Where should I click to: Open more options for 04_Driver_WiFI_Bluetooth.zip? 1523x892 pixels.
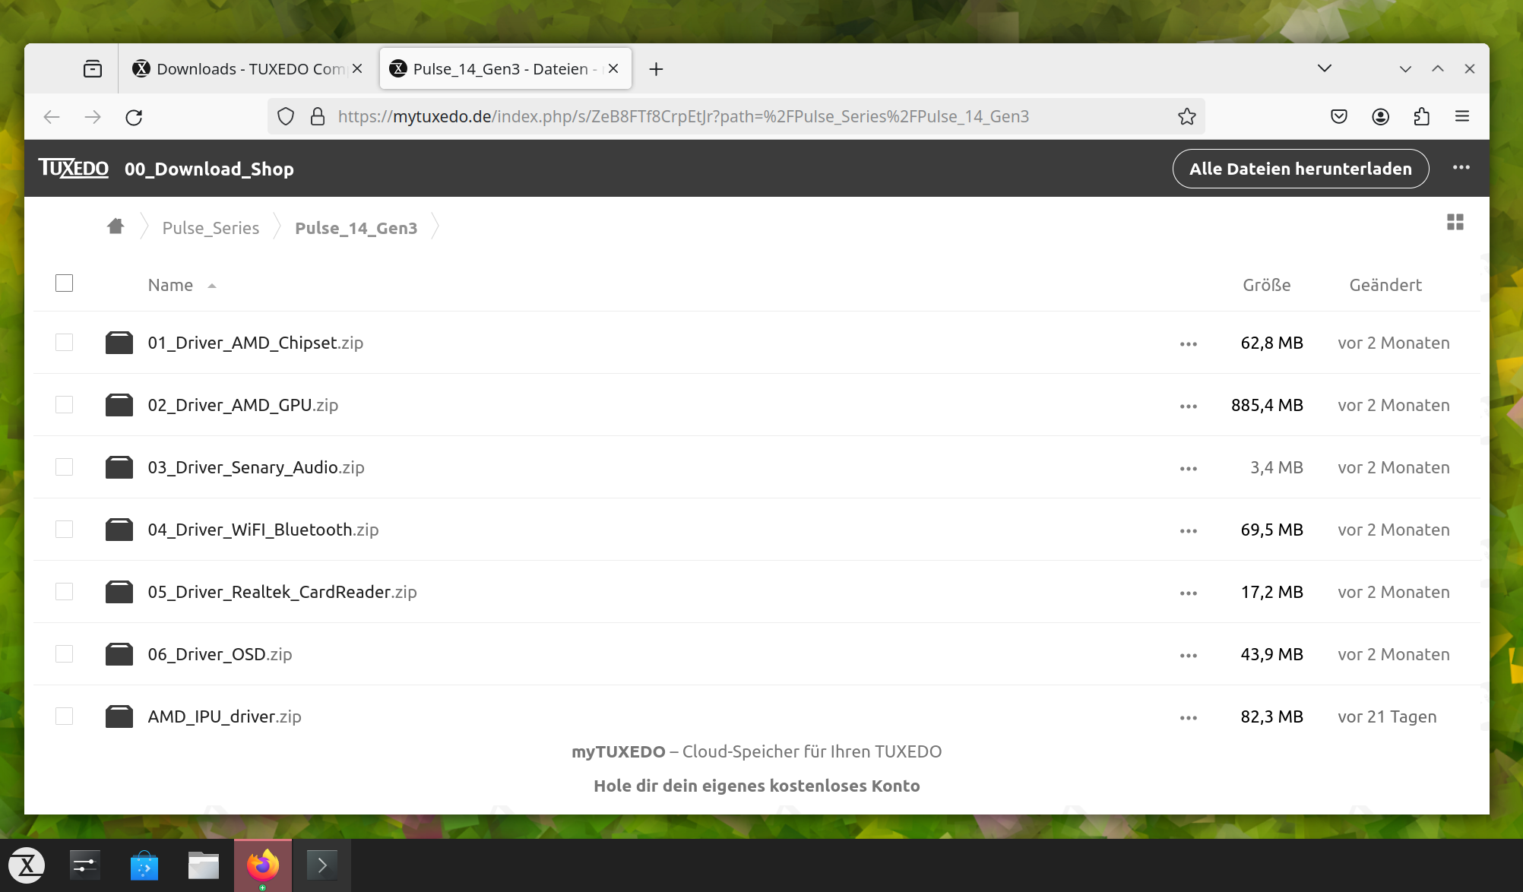[x=1189, y=530]
